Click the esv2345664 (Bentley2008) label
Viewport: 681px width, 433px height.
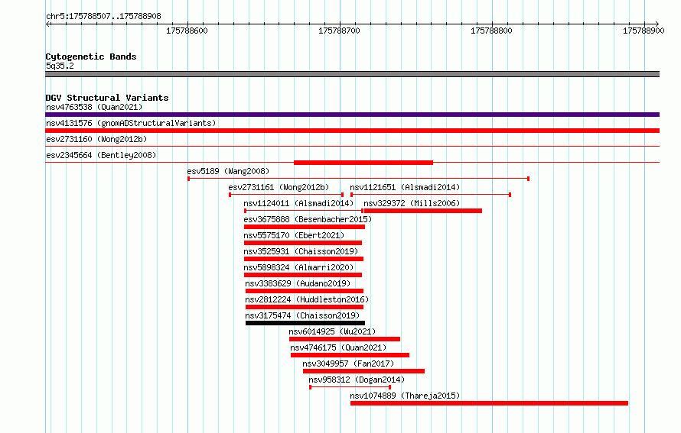[x=101, y=155]
